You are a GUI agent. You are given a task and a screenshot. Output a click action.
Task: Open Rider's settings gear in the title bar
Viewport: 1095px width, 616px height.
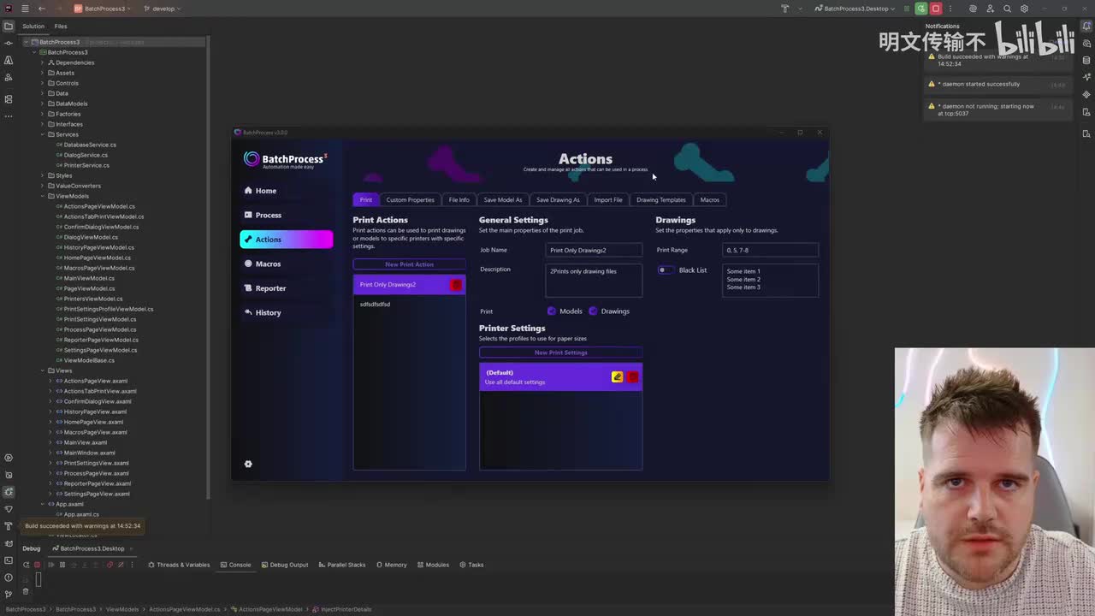(1025, 9)
